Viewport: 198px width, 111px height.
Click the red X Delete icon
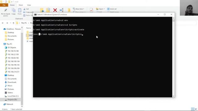pyautogui.click(x=55, y=10)
